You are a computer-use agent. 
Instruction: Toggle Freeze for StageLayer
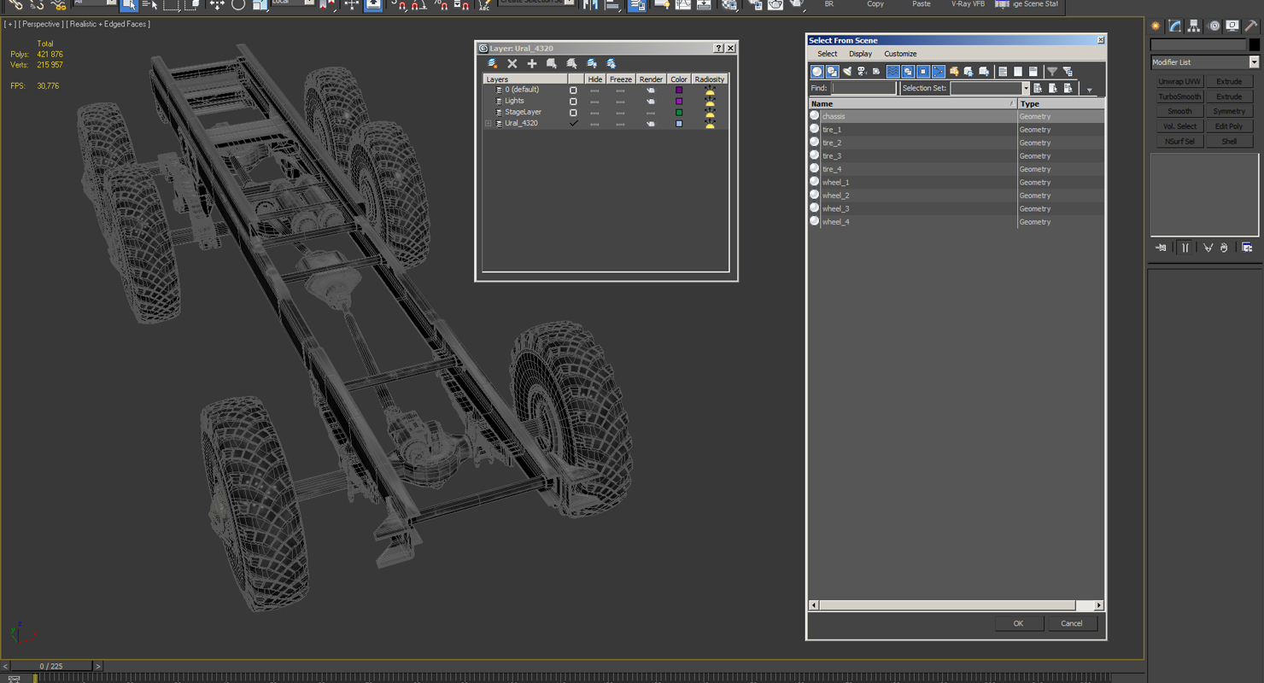620,112
